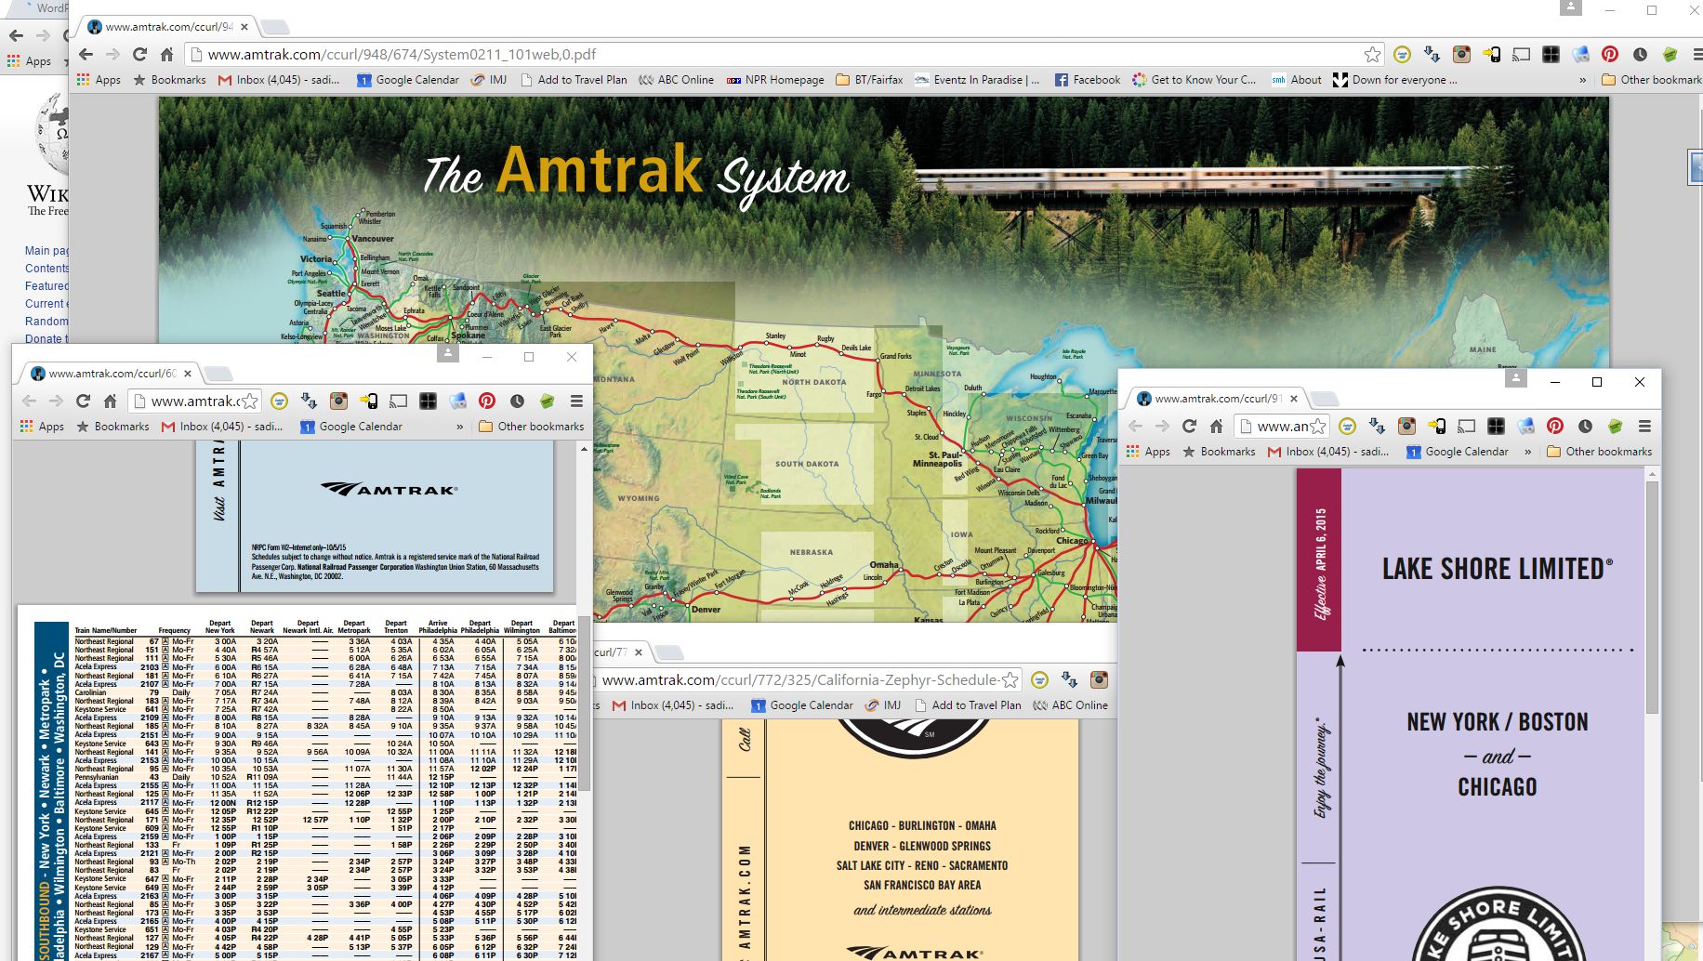Screen dimensions: 1703x961
Task: Open Other bookmarks folder in Amtrak System window
Action: click(1651, 80)
